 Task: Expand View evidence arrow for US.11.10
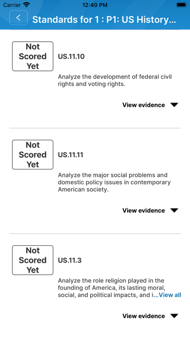point(174,105)
